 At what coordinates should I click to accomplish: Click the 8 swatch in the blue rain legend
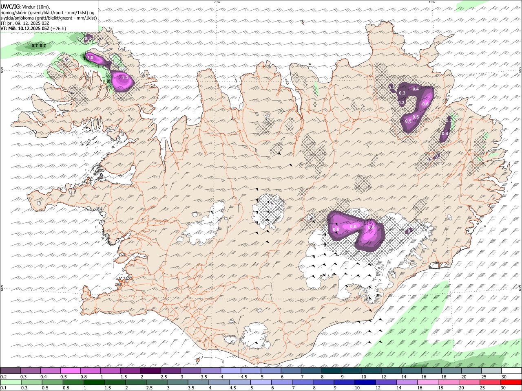click(x=324, y=382)
